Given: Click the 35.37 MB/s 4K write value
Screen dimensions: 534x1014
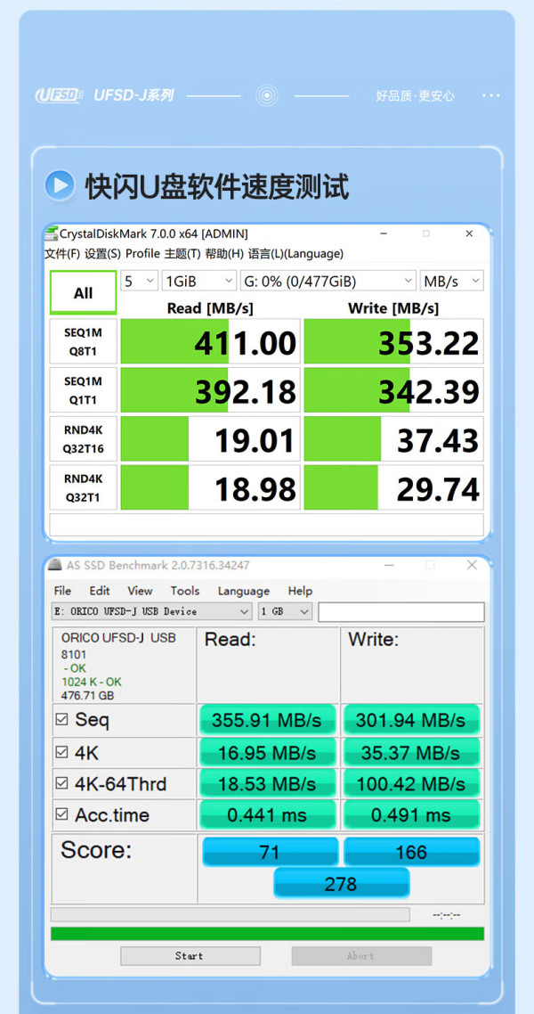Looking at the screenshot, I should pos(411,752).
